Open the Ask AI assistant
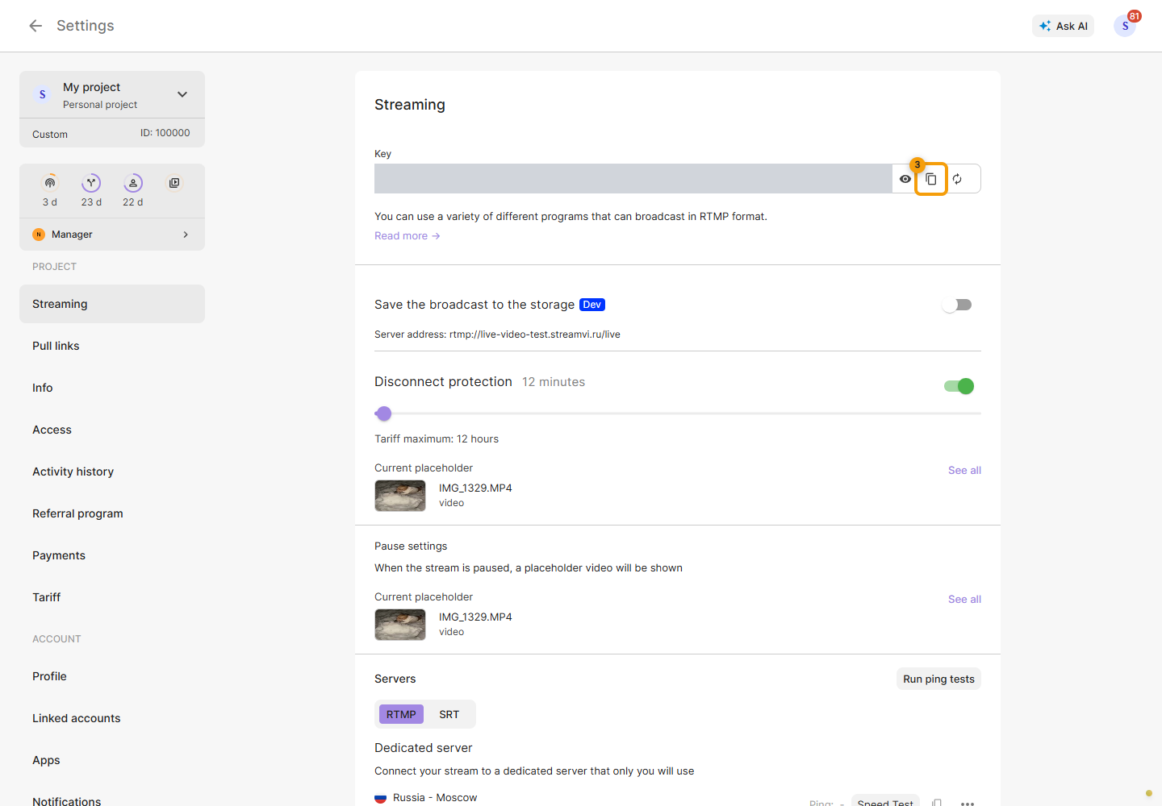Image resolution: width=1162 pixels, height=806 pixels. tap(1063, 26)
